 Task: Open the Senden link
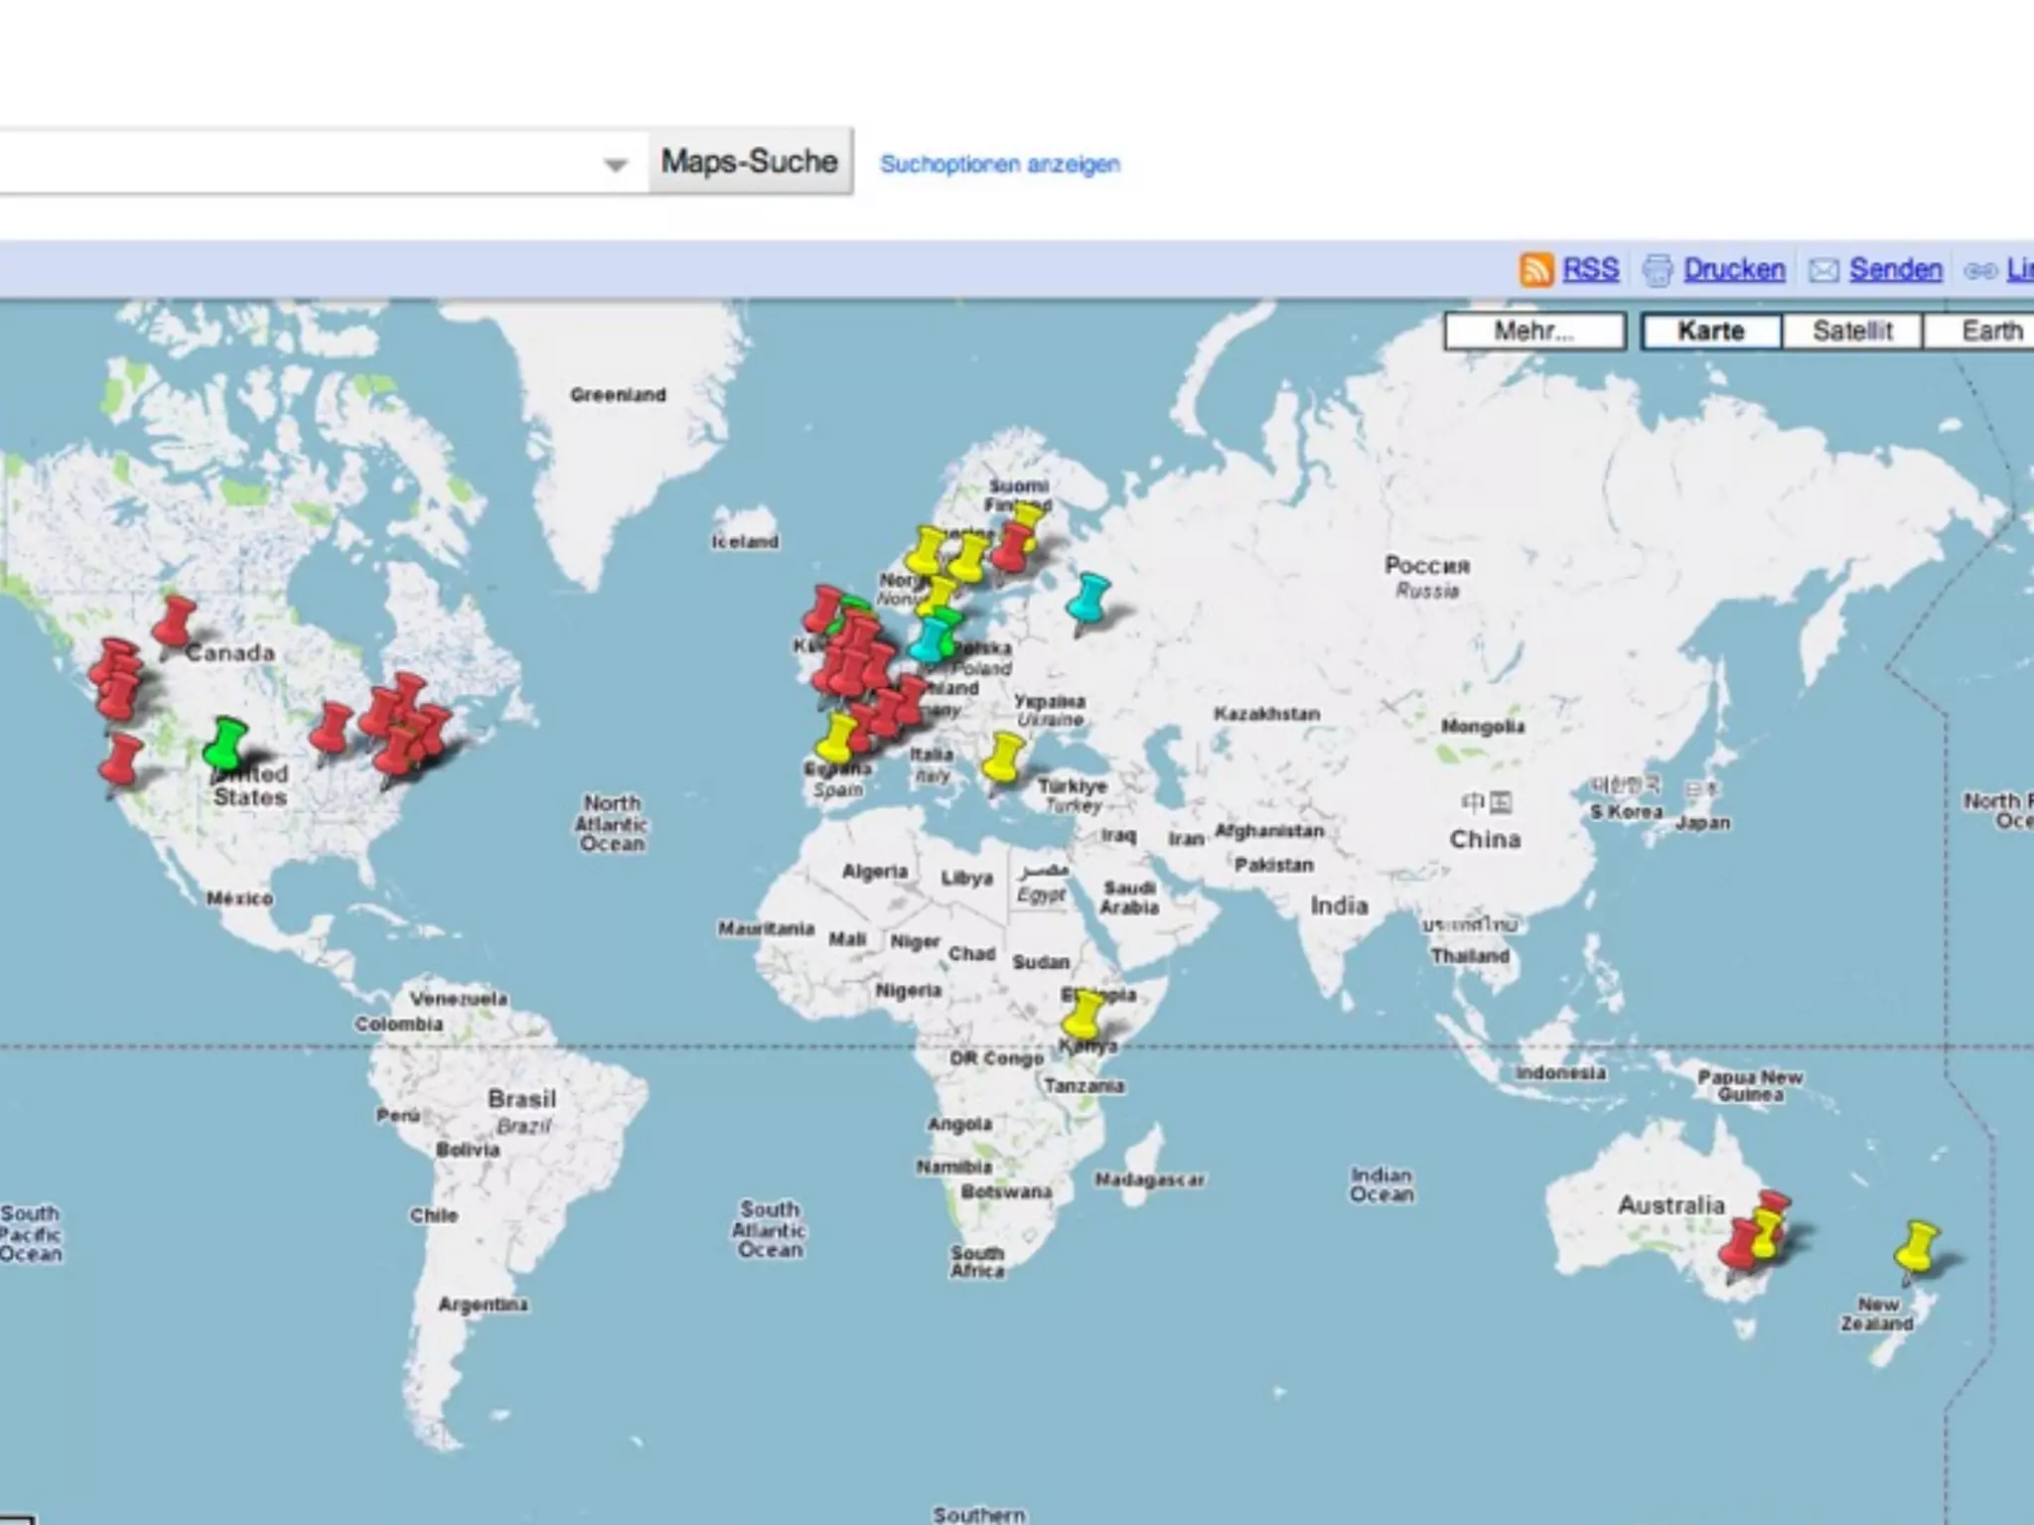pyautogui.click(x=1895, y=270)
